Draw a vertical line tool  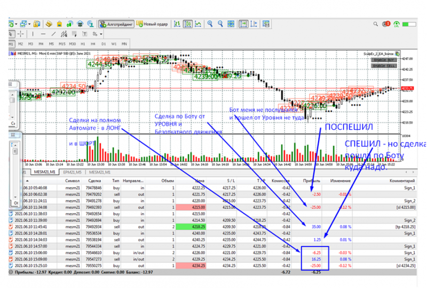pos(33,34)
